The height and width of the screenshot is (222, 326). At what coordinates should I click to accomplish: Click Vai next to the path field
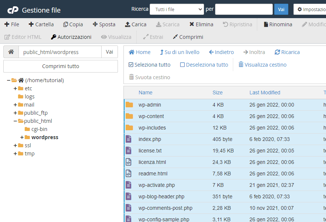[x=109, y=52]
